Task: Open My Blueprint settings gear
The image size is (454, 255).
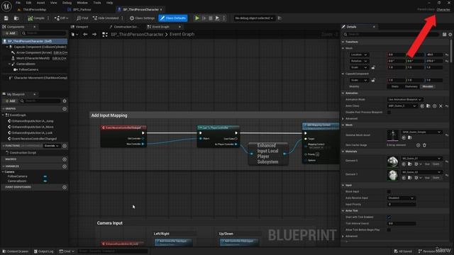Action: [65, 101]
